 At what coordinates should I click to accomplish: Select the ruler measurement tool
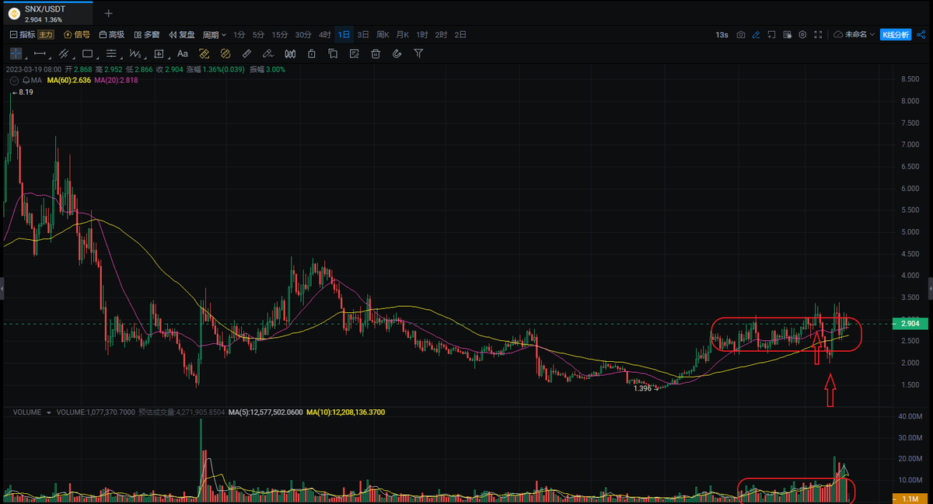247,54
